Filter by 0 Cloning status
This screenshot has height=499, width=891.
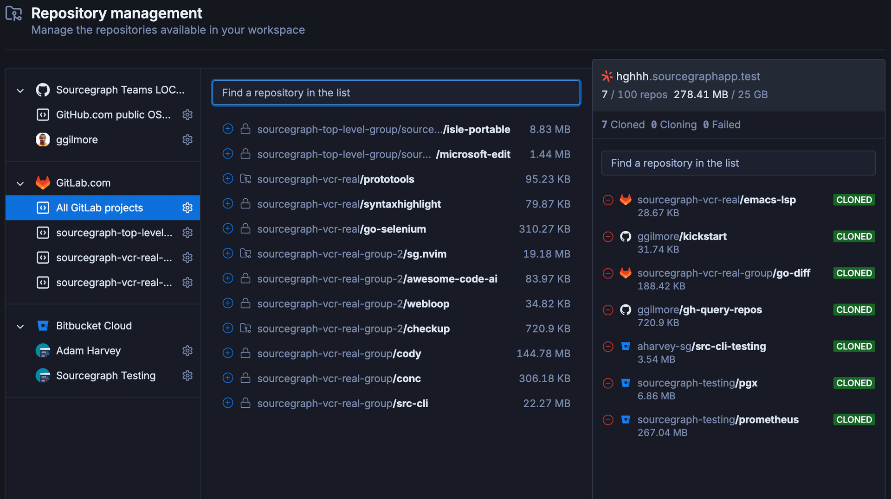click(673, 125)
